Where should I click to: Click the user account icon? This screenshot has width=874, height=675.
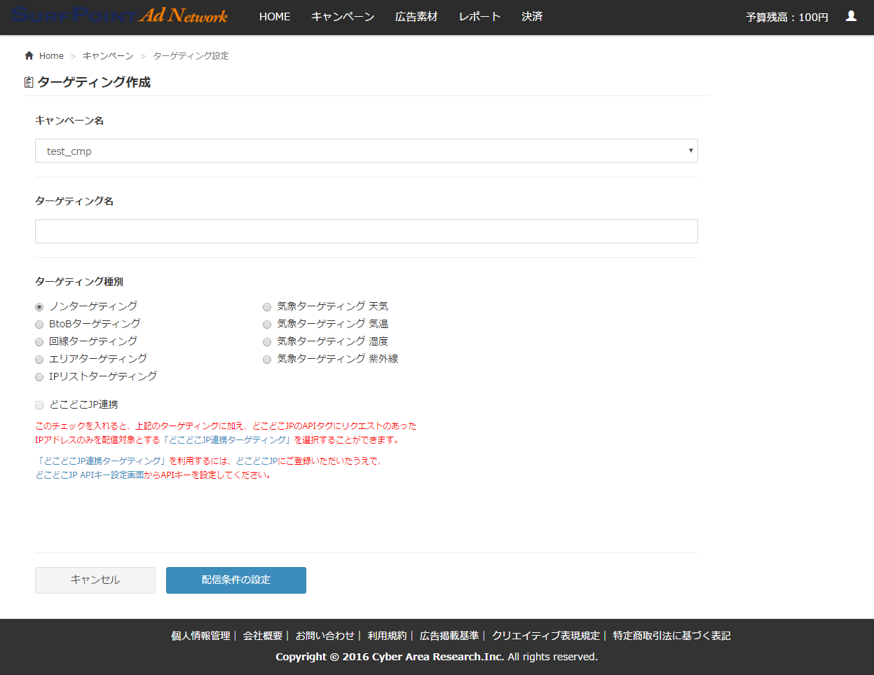pos(851,16)
